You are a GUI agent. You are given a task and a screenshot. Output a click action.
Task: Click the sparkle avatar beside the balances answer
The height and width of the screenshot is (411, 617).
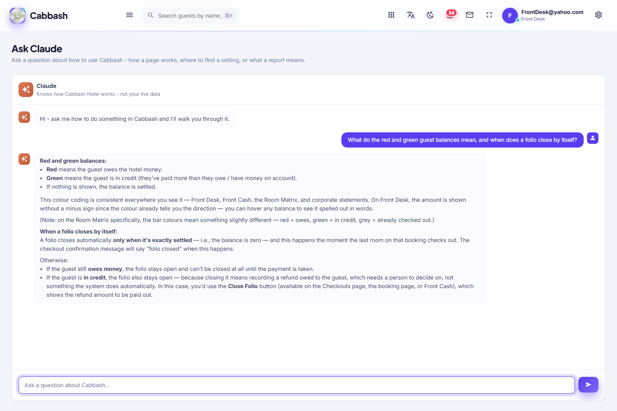(x=24, y=159)
